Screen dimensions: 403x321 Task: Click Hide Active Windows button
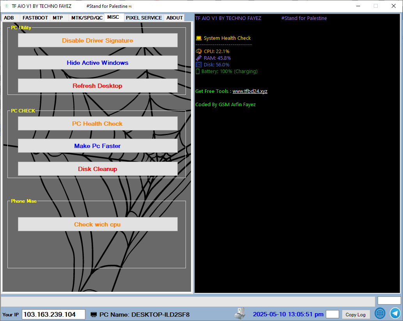tap(97, 63)
